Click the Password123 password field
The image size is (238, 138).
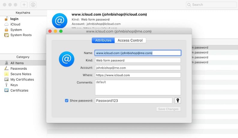[134, 101]
